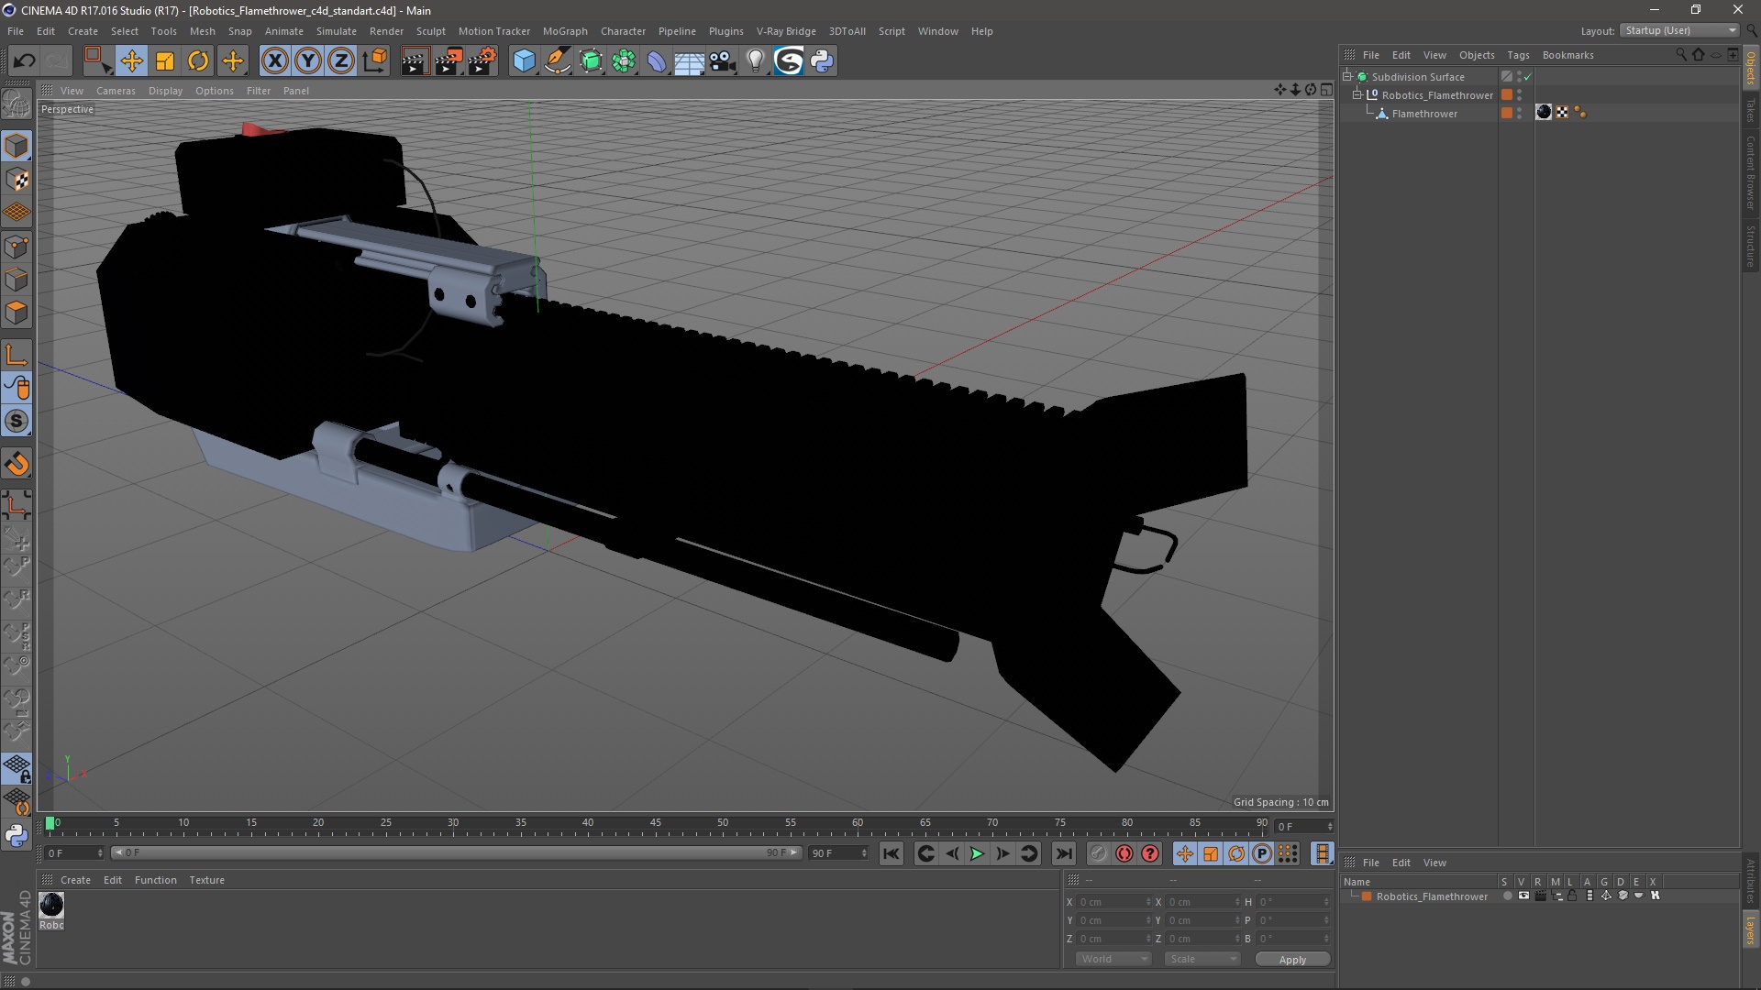Add a floor environment object
Screen dimensions: 1761x990
pyautogui.click(x=690, y=61)
